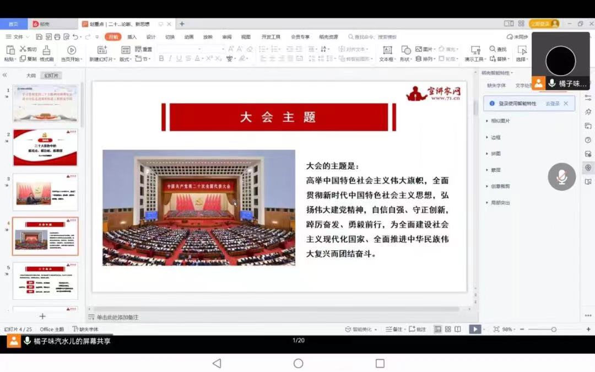This screenshot has height=372, width=595.
Task: Switch to the Outline (大纲) pane tab
Action: coord(31,76)
